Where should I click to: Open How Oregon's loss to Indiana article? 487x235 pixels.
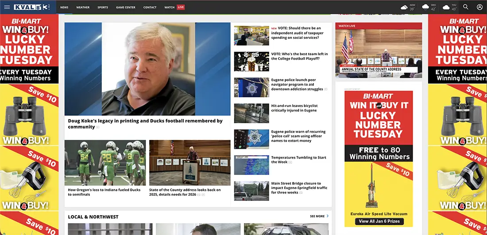click(x=104, y=192)
